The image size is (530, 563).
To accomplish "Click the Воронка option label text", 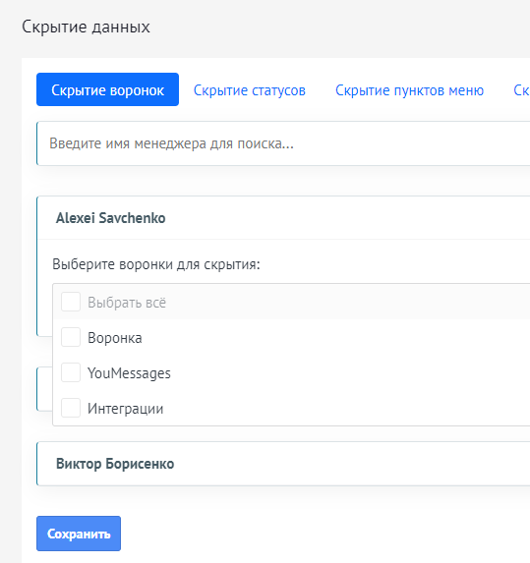I will click(115, 338).
